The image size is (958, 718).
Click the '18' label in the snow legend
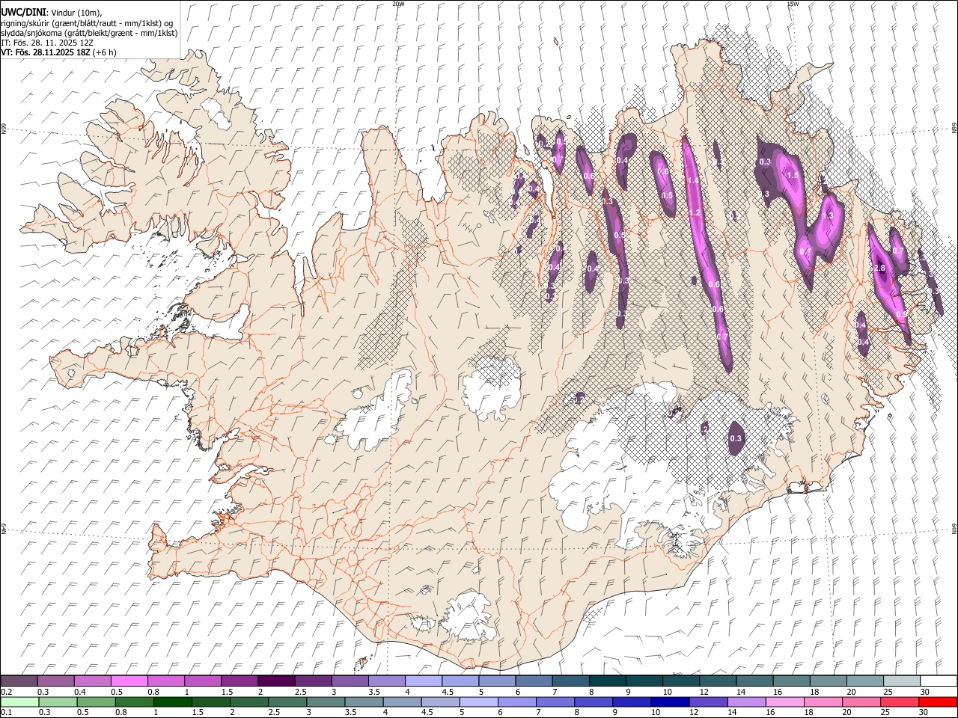pos(814,692)
